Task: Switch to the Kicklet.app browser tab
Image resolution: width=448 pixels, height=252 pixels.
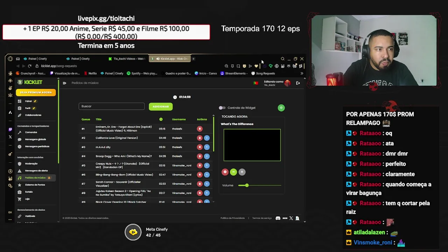Action: coord(170,59)
